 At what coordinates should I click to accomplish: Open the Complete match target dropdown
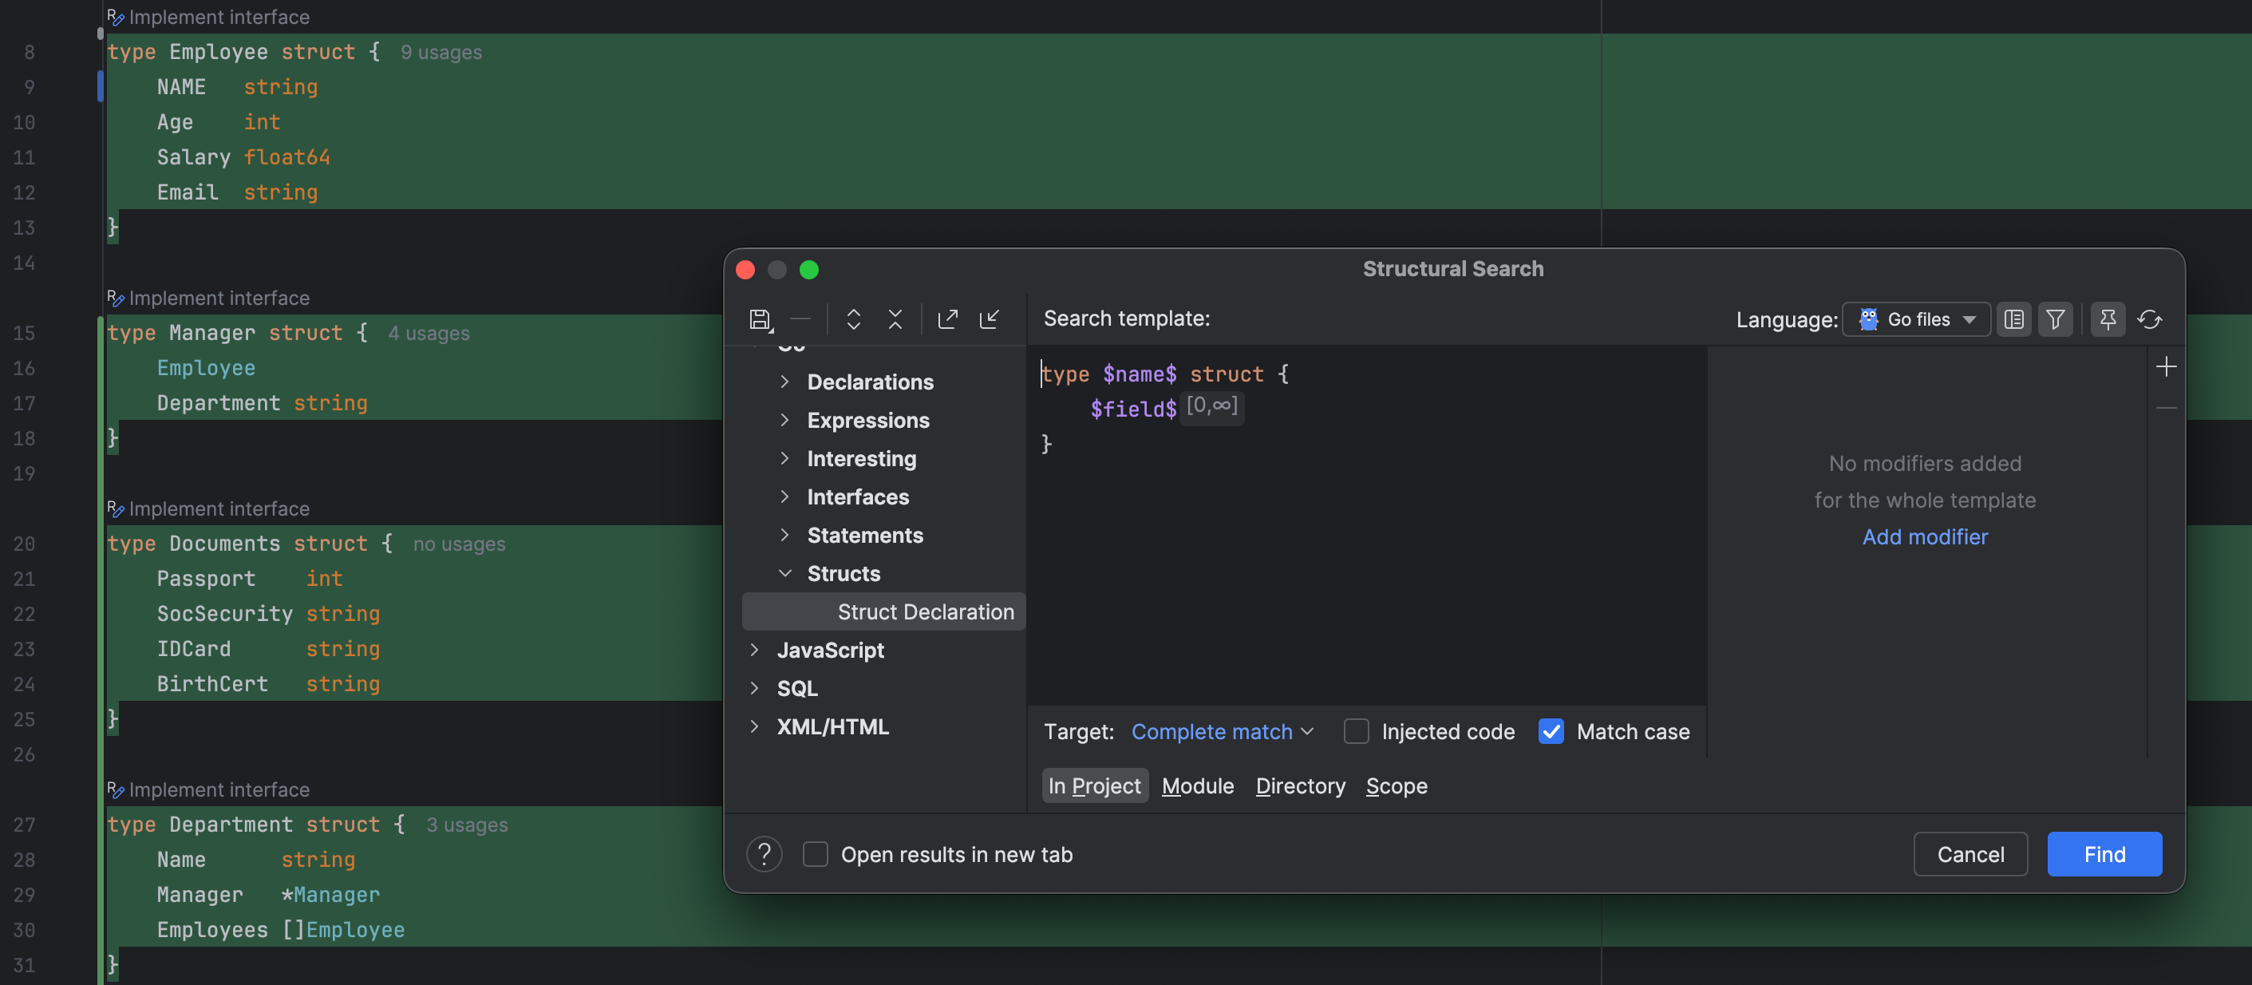(x=1223, y=731)
